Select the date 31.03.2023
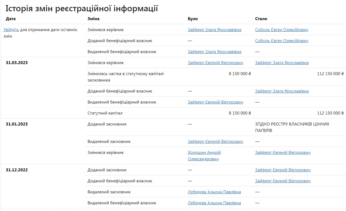Screen dimensions: 346x211 tap(17, 63)
